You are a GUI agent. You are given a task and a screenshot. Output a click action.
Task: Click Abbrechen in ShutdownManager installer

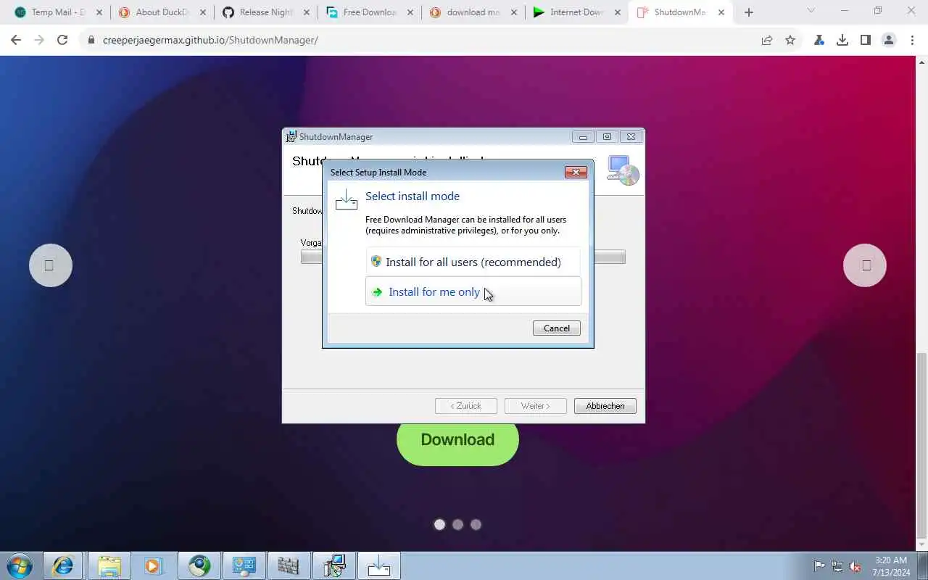[605, 406]
